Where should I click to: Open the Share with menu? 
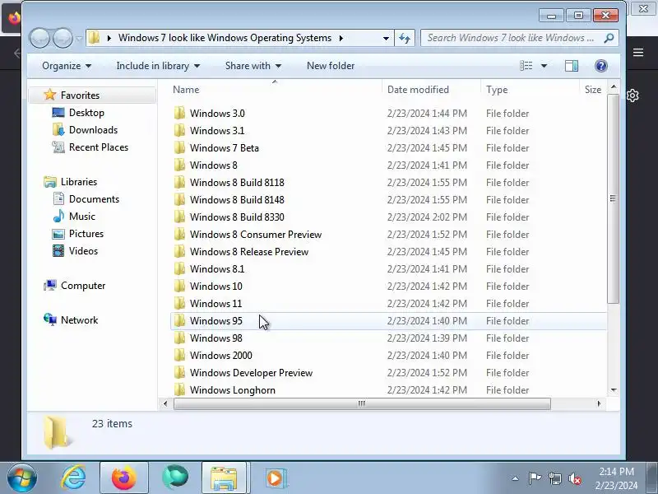pyautogui.click(x=253, y=66)
